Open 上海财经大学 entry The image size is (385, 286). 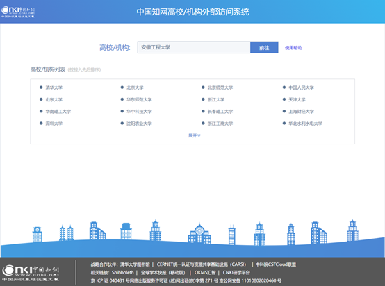(x=302, y=112)
